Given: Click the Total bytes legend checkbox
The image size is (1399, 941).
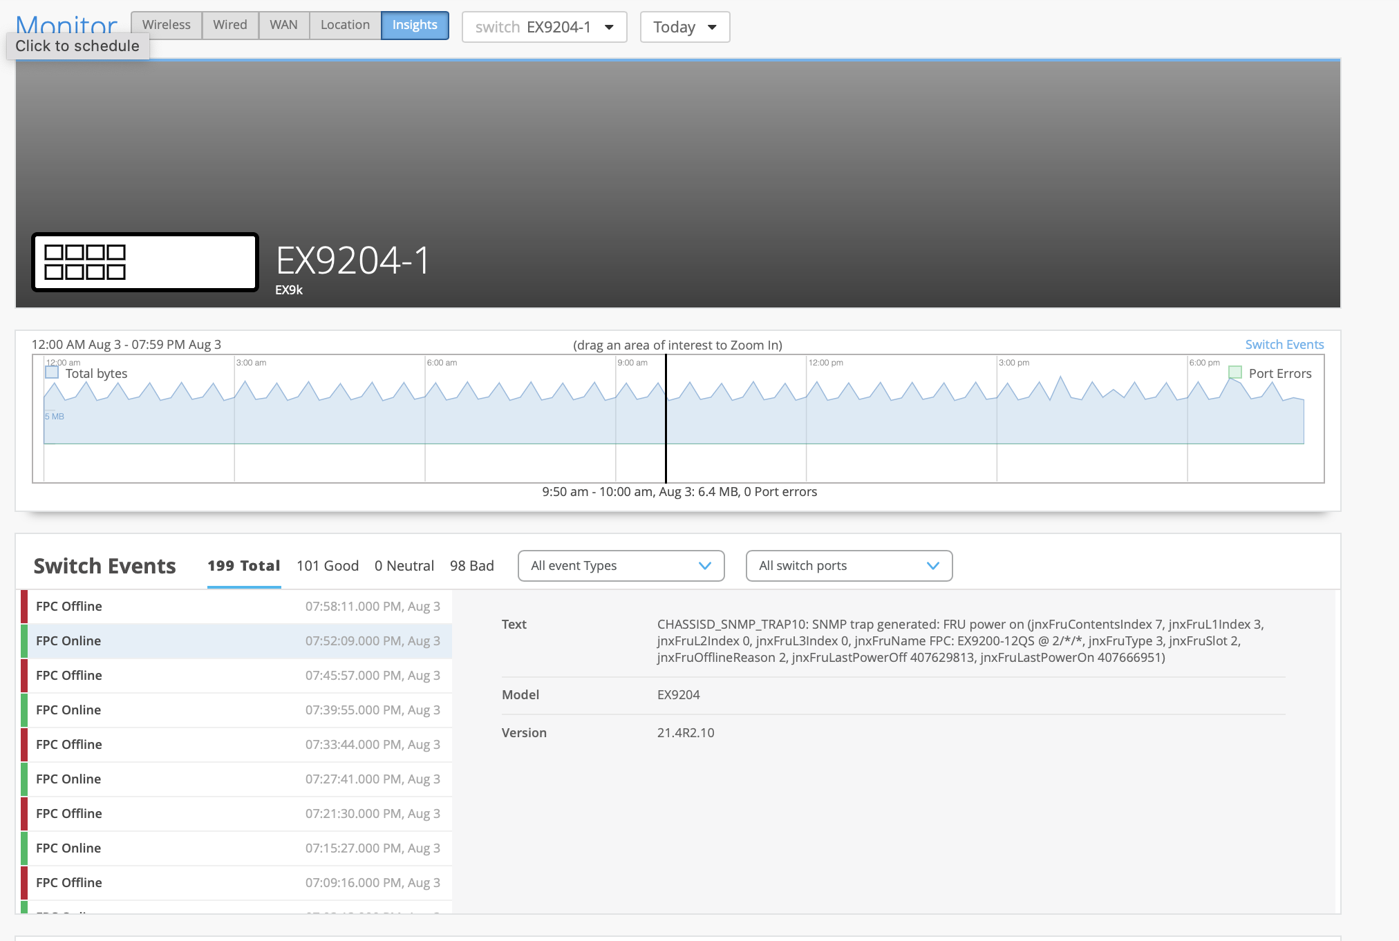Looking at the screenshot, I should tap(52, 373).
